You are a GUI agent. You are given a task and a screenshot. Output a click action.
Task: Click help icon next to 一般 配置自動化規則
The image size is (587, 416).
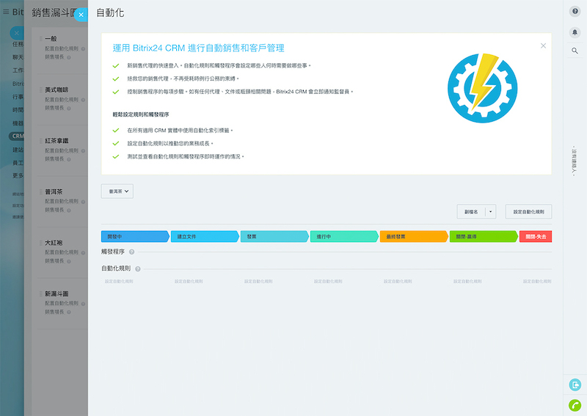click(83, 49)
